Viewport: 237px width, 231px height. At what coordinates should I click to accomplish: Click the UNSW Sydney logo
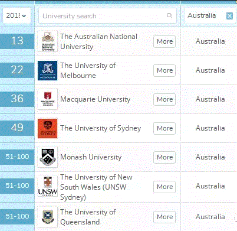[48, 186]
